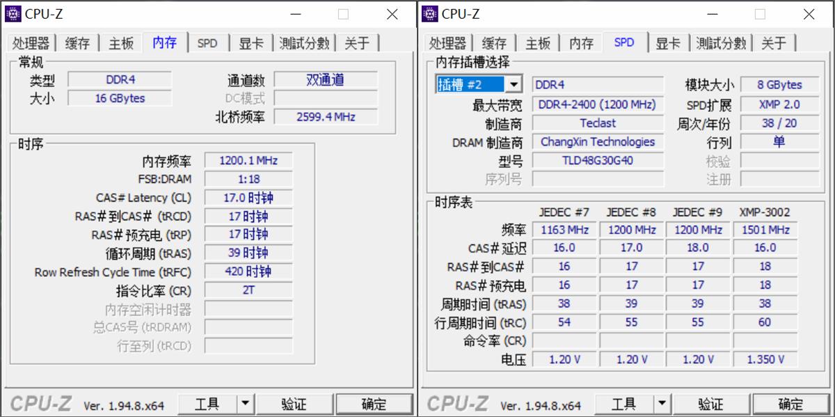
Task: Go to 測試分數 tab in left window
Action: 304,43
